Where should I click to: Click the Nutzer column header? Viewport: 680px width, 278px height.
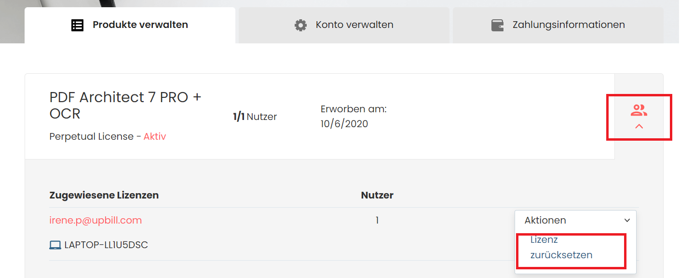point(377,195)
